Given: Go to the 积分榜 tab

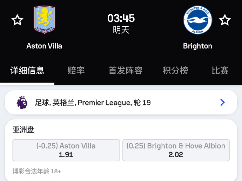Looking at the screenshot, I should (175, 71).
